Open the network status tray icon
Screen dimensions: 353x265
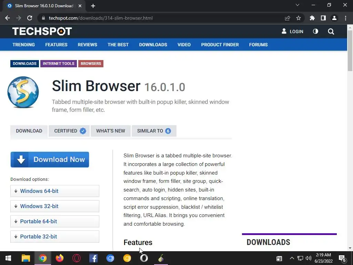click(x=300, y=258)
